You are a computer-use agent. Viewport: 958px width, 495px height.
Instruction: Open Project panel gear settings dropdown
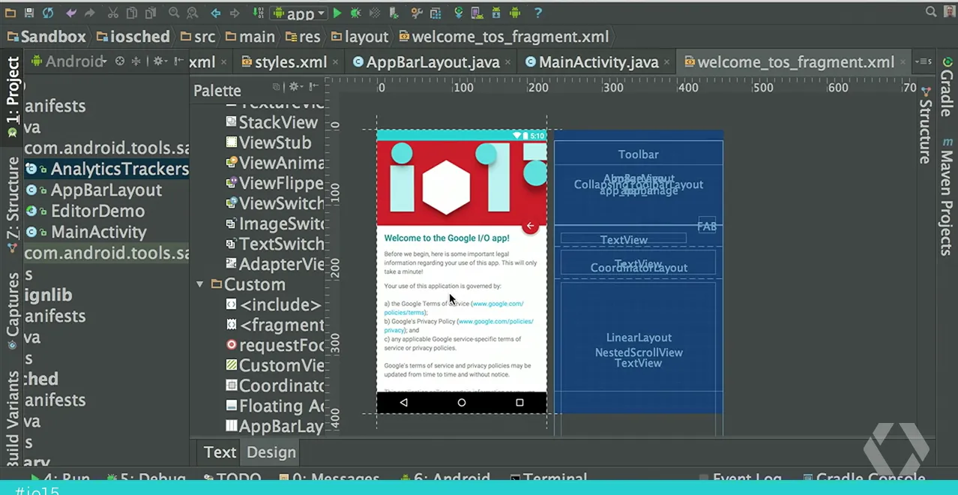tap(160, 61)
